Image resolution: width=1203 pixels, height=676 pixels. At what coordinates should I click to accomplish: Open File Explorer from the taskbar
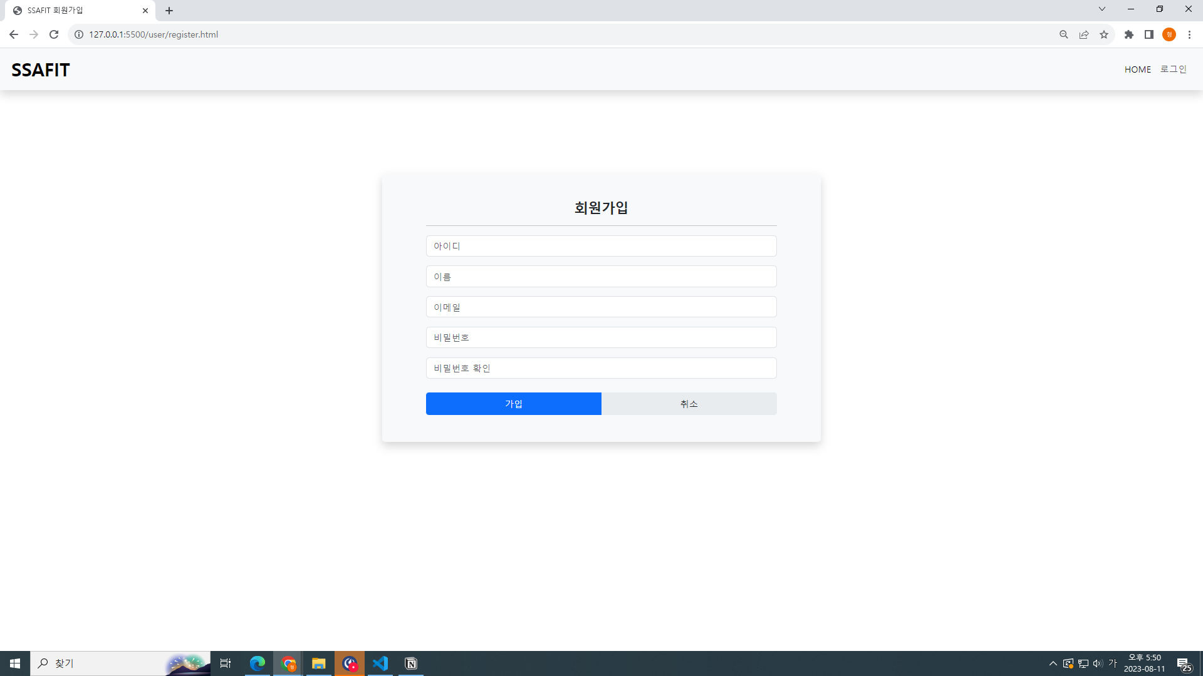pos(319,663)
